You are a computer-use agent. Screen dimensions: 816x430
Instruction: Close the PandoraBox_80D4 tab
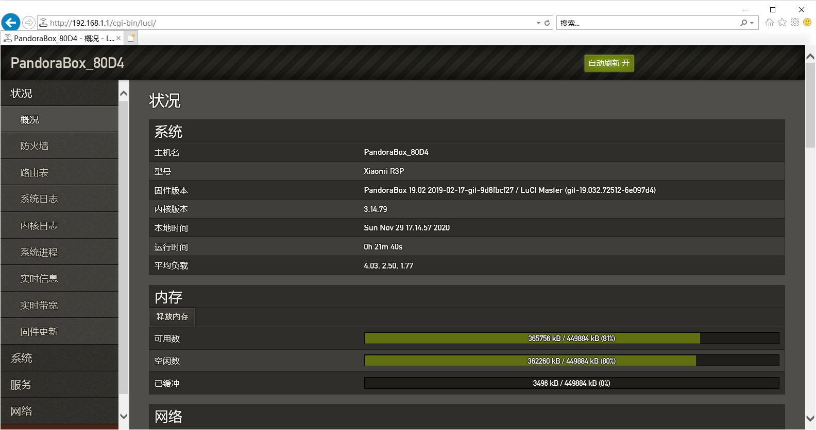pos(118,38)
